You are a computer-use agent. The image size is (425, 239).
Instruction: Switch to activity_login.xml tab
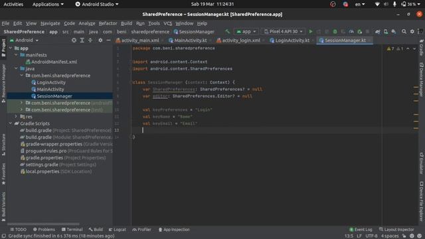[x=238, y=40]
